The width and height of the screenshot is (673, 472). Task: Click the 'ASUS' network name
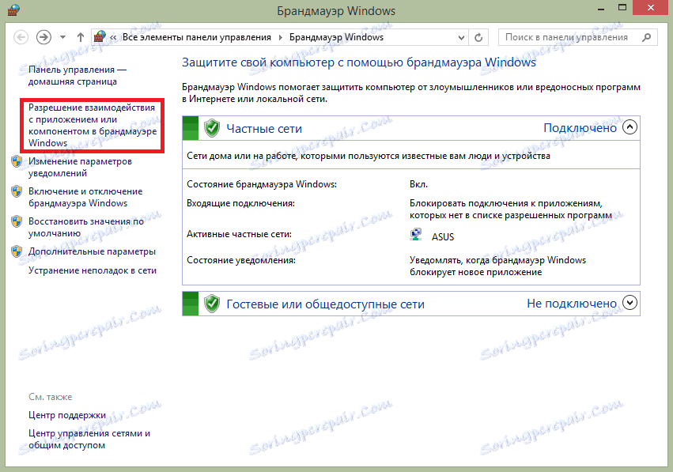[x=443, y=237]
